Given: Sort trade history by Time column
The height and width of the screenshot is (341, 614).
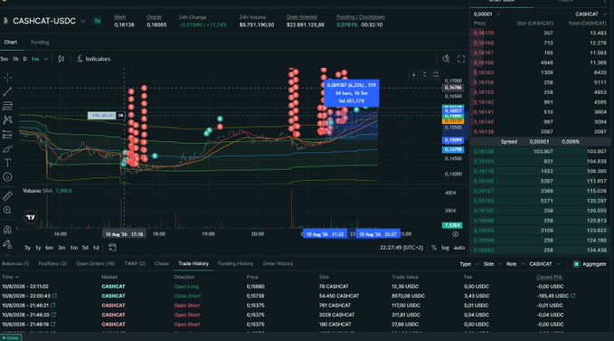Looking at the screenshot, I should coord(10,277).
